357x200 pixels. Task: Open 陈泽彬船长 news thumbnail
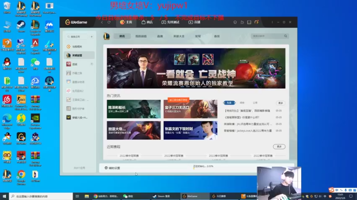coord(133,109)
